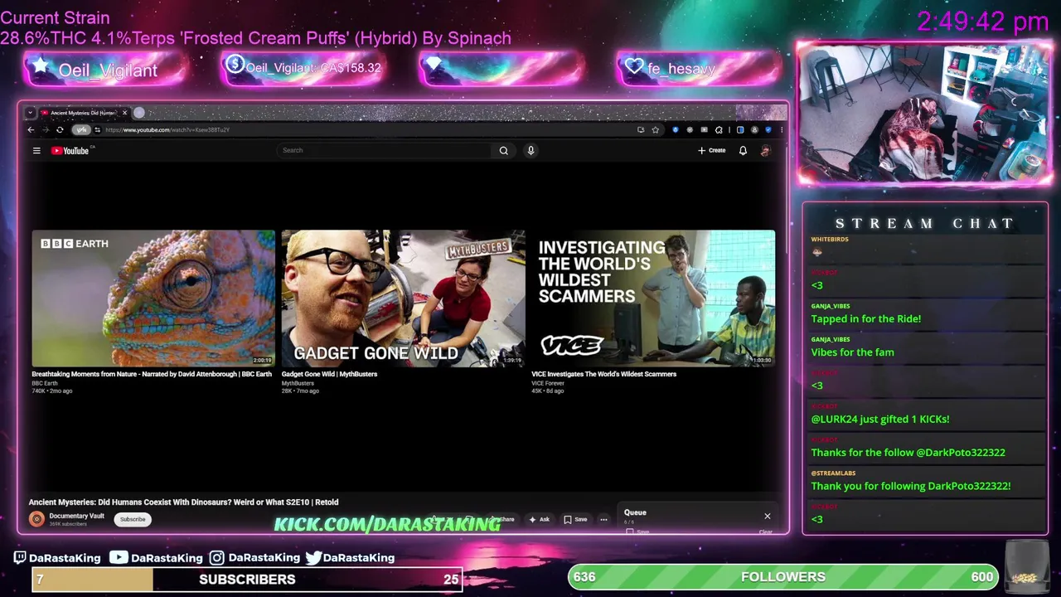Click chat message 'Tapped in for the Ride!'
Image resolution: width=1061 pixels, height=597 pixels.
(865, 318)
